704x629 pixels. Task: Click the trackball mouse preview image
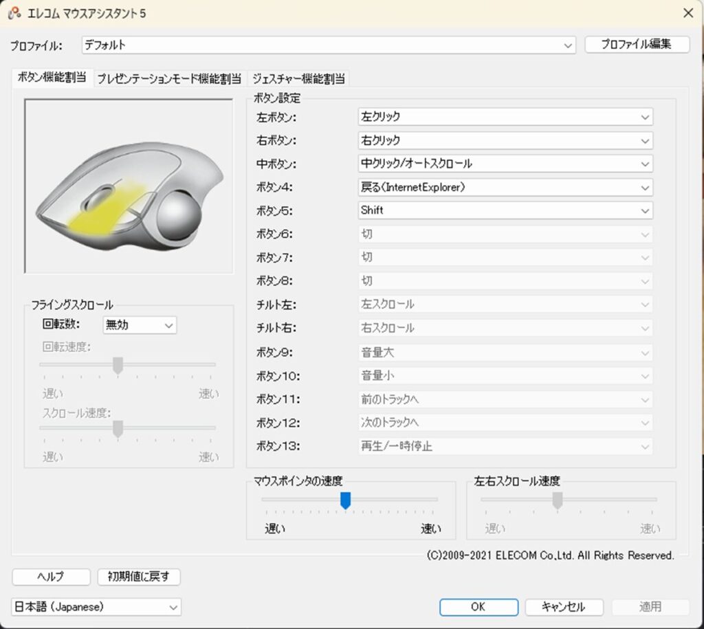click(x=129, y=186)
